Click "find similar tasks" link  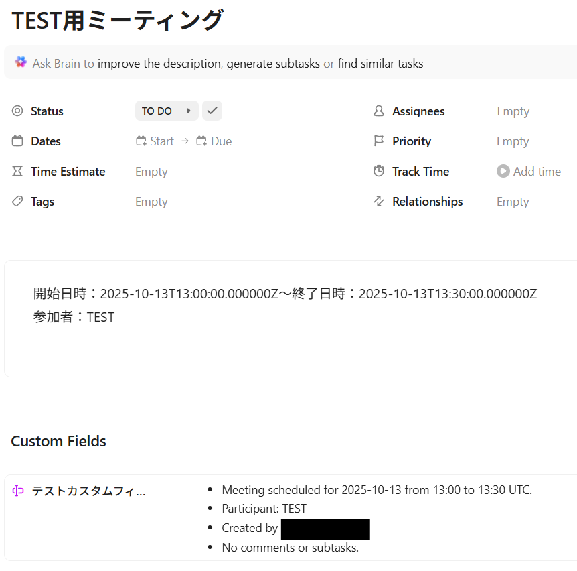point(380,64)
